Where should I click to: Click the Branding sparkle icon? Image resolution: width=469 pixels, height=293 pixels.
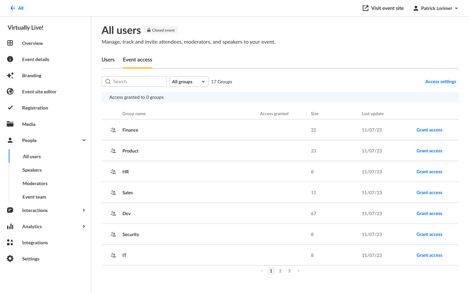pos(10,75)
